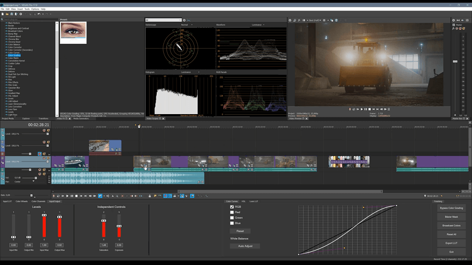This screenshot has height=265, width=472.
Task: Open scopes settings gear icon
Action: pyautogui.click(x=184, y=20)
